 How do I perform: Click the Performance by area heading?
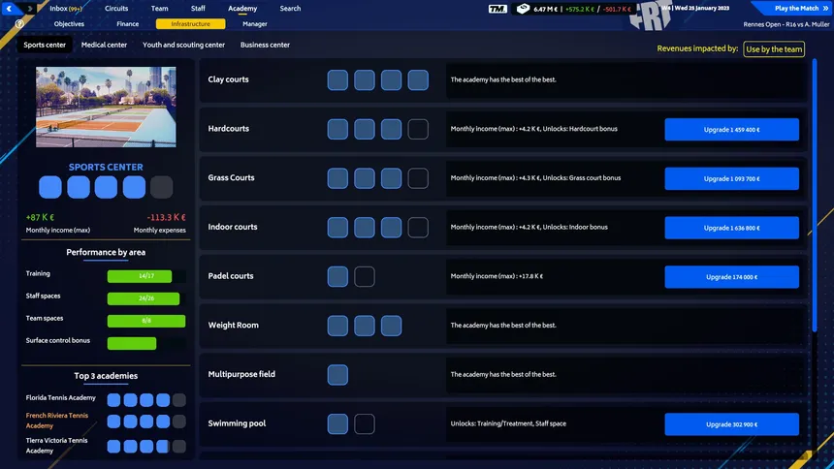coord(106,252)
